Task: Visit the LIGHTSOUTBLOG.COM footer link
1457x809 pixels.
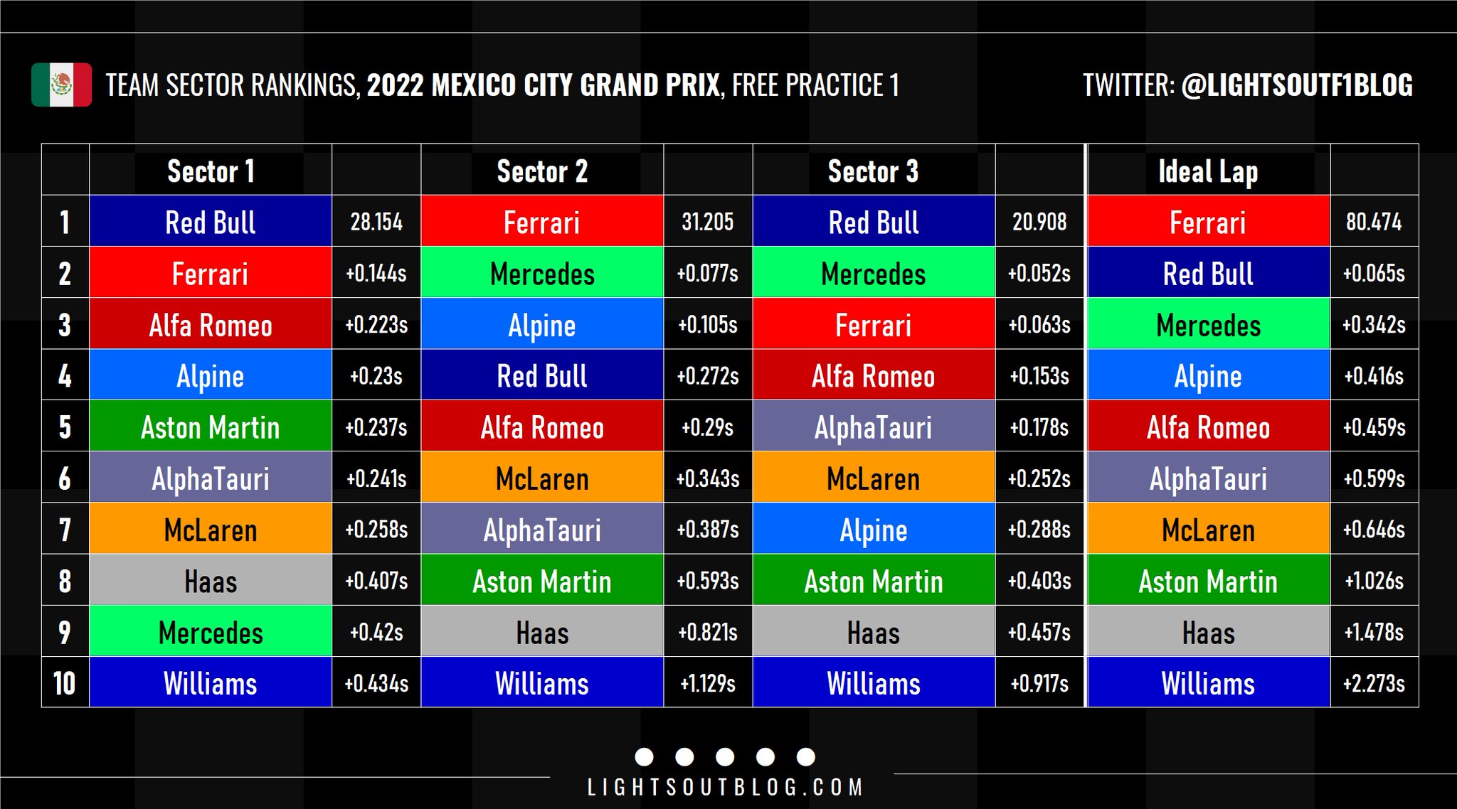Action: click(725, 787)
